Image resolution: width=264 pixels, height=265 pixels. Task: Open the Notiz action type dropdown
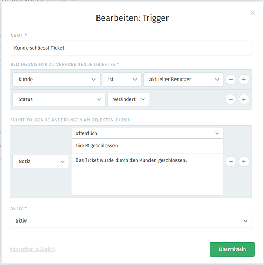click(x=41, y=161)
